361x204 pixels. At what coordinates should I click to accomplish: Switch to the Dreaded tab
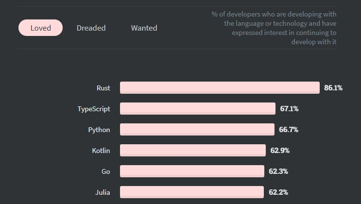91,28
